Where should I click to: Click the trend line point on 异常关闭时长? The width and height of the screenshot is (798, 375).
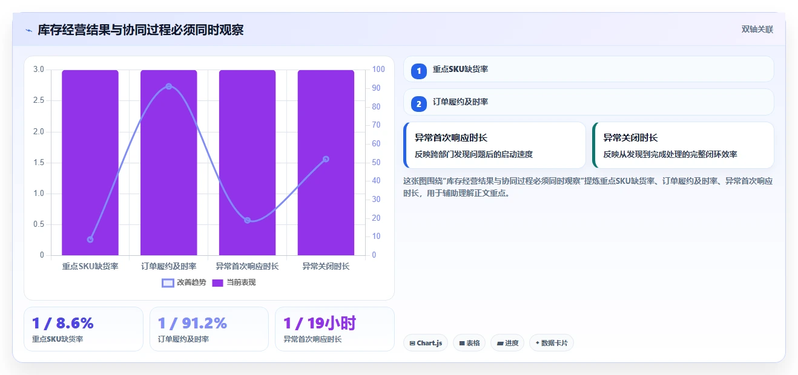coord(326,159)
